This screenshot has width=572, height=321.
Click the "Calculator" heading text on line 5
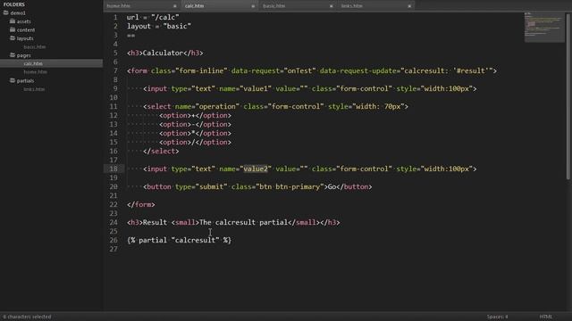pyautogui.click(x=163, y=53)
